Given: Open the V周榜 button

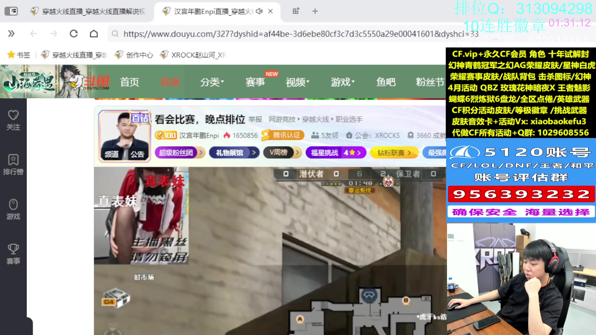Looking at the screenshot, I should [282, 153].
